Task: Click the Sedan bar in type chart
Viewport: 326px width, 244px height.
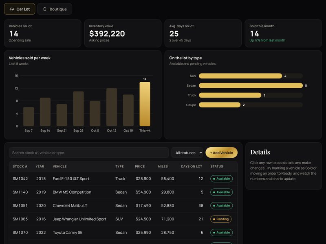Action: click(251, 85)
